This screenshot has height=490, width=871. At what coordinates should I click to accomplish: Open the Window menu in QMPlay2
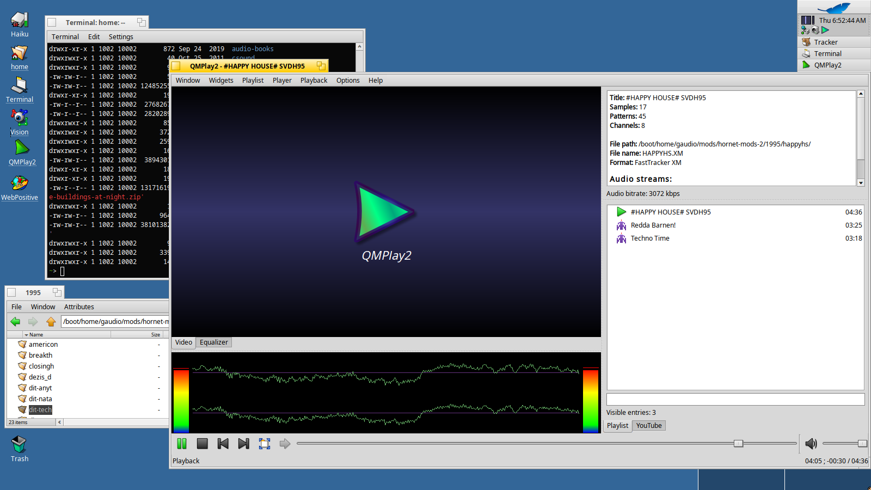pos(188,81)
